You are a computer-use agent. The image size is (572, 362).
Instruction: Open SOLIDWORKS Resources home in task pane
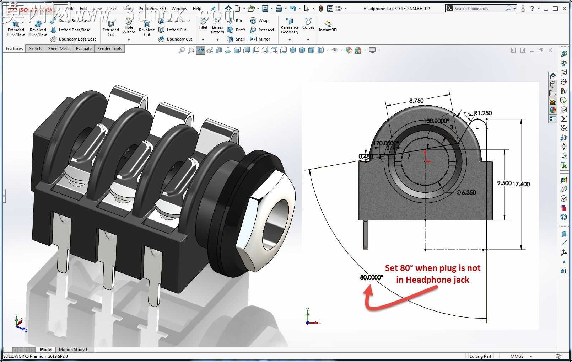553,76
